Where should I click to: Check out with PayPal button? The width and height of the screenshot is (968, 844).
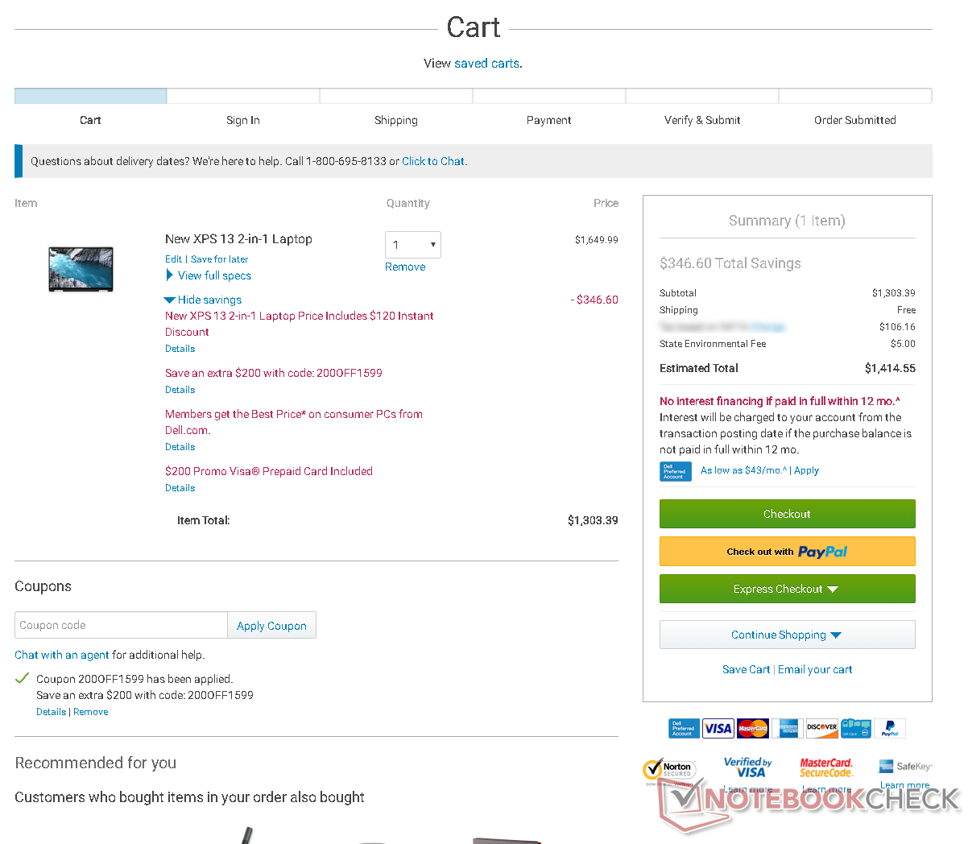[787, 552]
